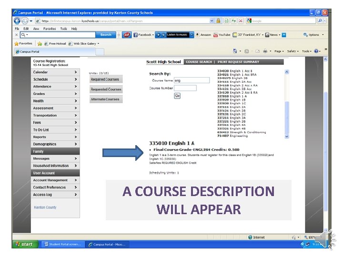
Task: Click the Home icon in command bar
Action: (x=235, y=51)
